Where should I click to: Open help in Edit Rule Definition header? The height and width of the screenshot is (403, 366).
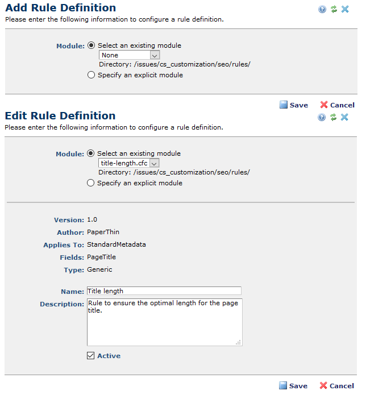[x=322, y=117]
